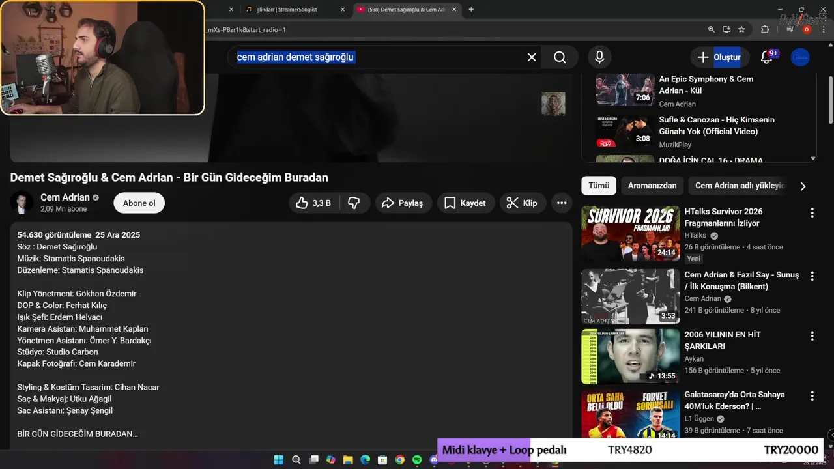
Task: Open options for HTalks Survivor 2026 video
Action: (x=812, y=213)
